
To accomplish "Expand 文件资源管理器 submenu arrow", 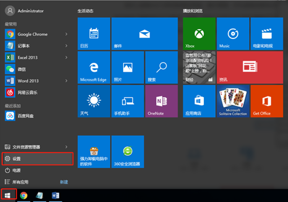I will [x=67, y=147].
